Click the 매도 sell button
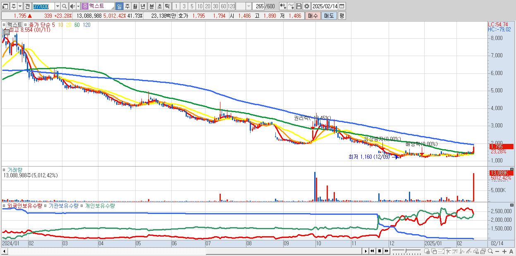 coord(329,16)
